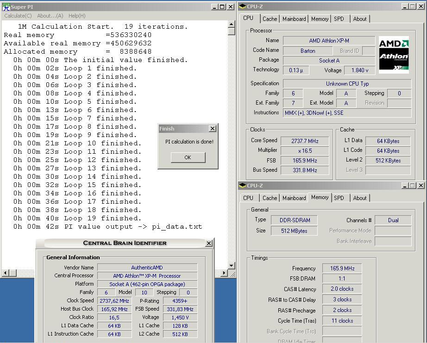The width and height of the screenshot is (427, 343).
Task: Minimize the Super PI window
Action: pos(214,7)
